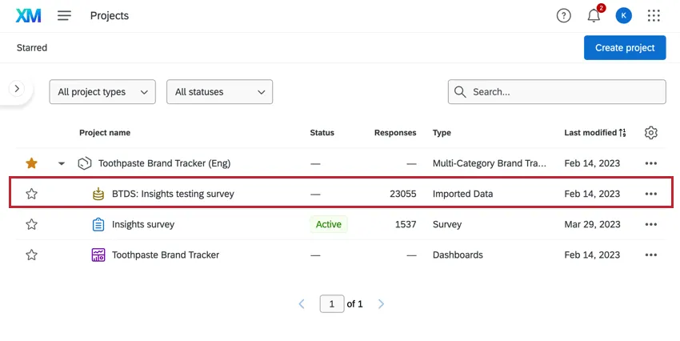Open the help question mark icon

pyautogui.click(x=564, y=16)
